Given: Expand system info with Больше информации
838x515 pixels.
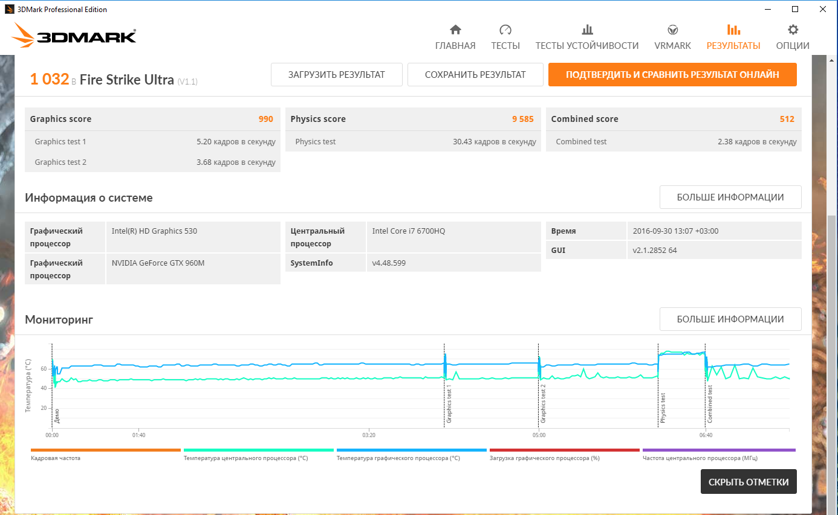Looking at the screenshot, I should tap(730, 197).
